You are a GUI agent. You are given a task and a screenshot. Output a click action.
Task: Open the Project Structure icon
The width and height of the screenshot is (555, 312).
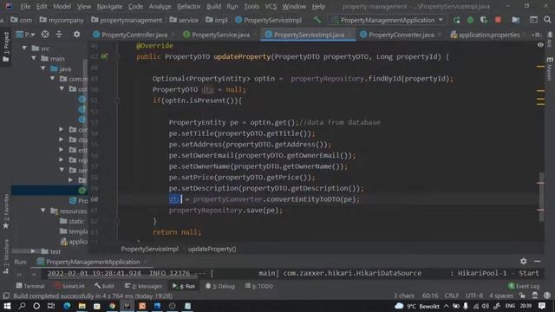tap(516, 20)
